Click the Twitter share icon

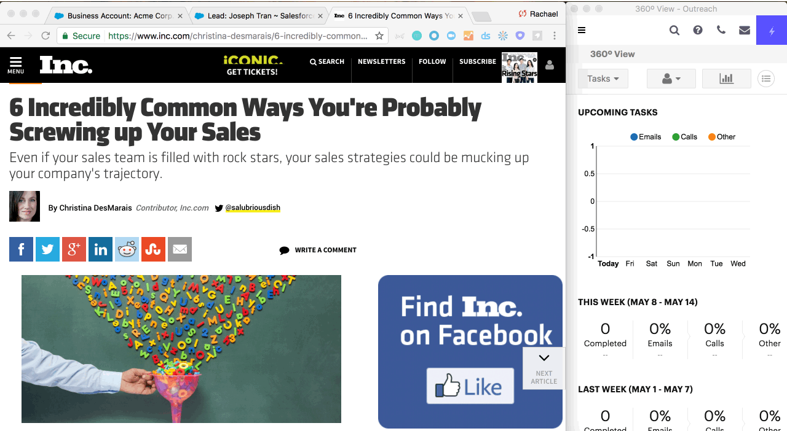pyautogui.click(x=47, y=249)
